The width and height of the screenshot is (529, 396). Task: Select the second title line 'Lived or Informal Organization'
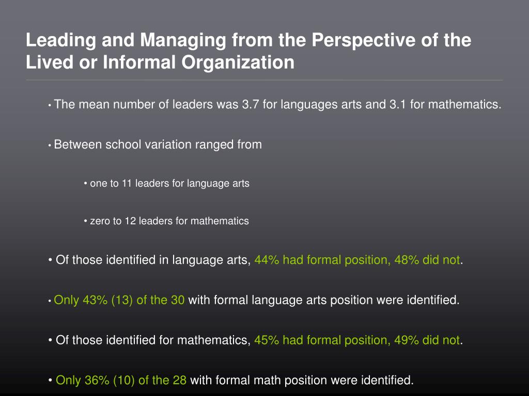point(160,62)
